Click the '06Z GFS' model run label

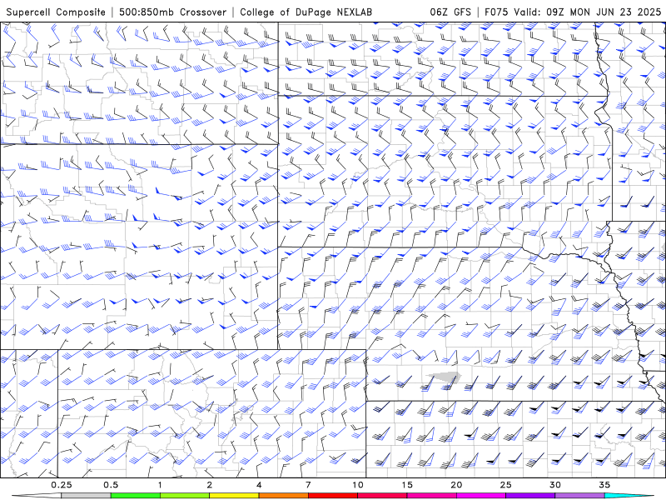point(450,12)
